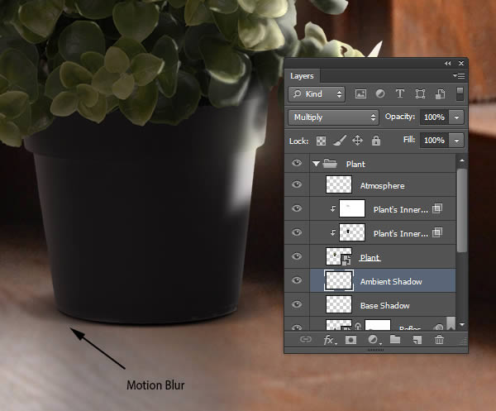Click the Opacity label
Screen dimensions: 496x411
pos(400,117)
